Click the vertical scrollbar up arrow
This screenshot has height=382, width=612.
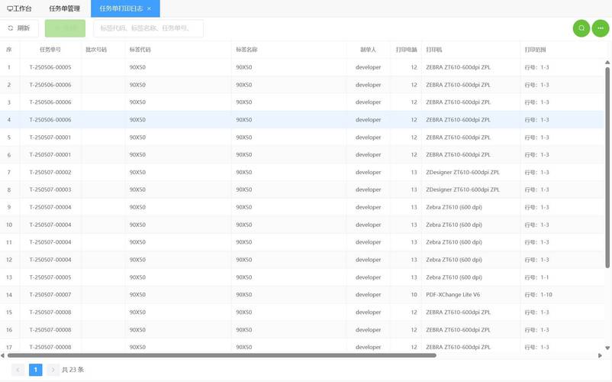(607, 63)
